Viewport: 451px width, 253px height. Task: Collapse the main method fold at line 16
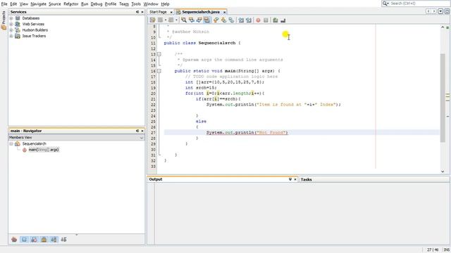pos(159,71)
